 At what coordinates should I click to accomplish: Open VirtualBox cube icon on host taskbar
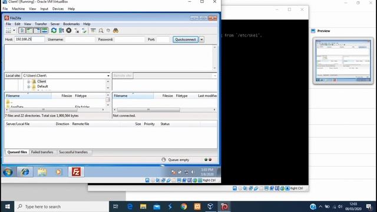point(210,207)
